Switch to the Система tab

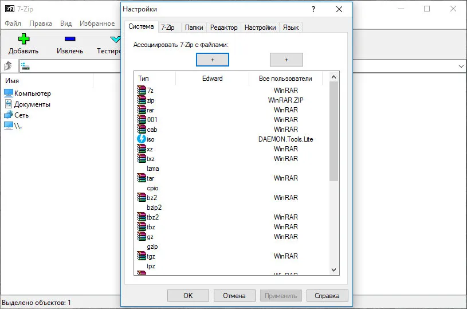click(141, 26)
